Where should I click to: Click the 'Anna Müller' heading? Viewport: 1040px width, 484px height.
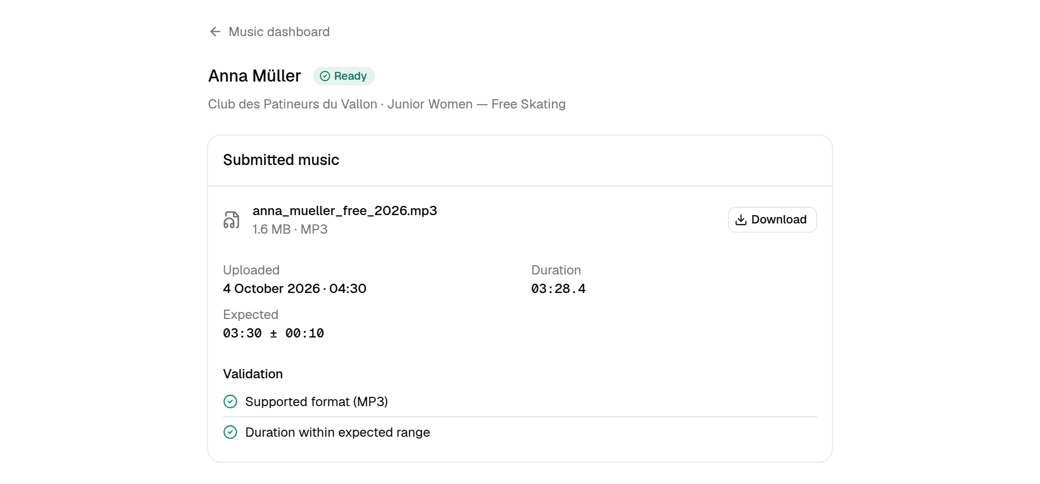[254, 76]
